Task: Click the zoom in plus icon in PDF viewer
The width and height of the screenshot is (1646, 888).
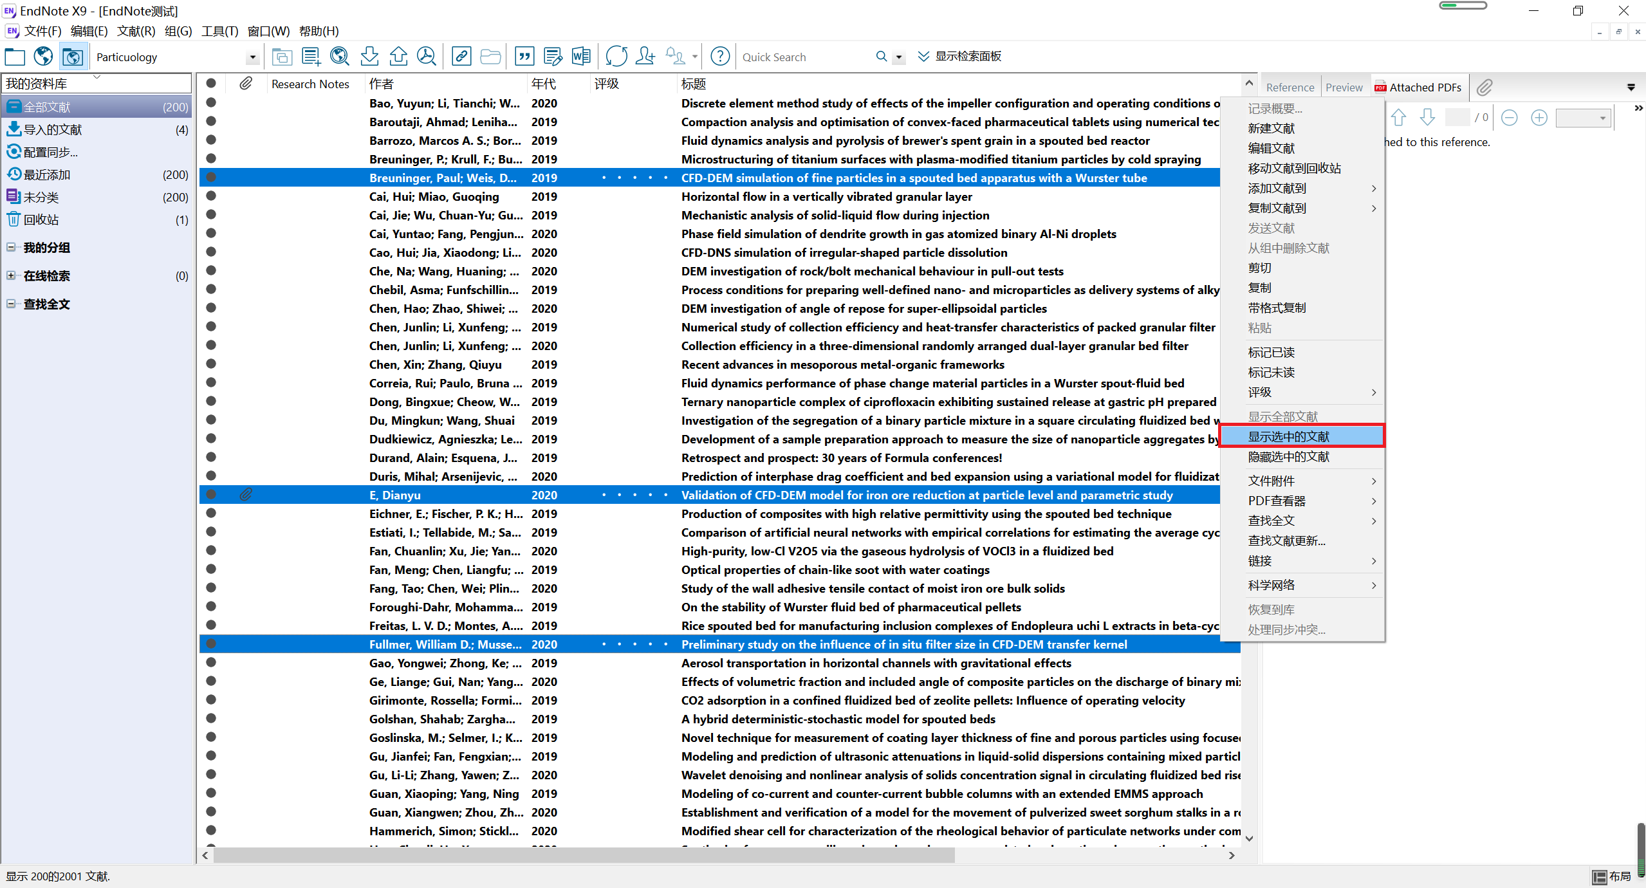Action: click(1539, 118)
